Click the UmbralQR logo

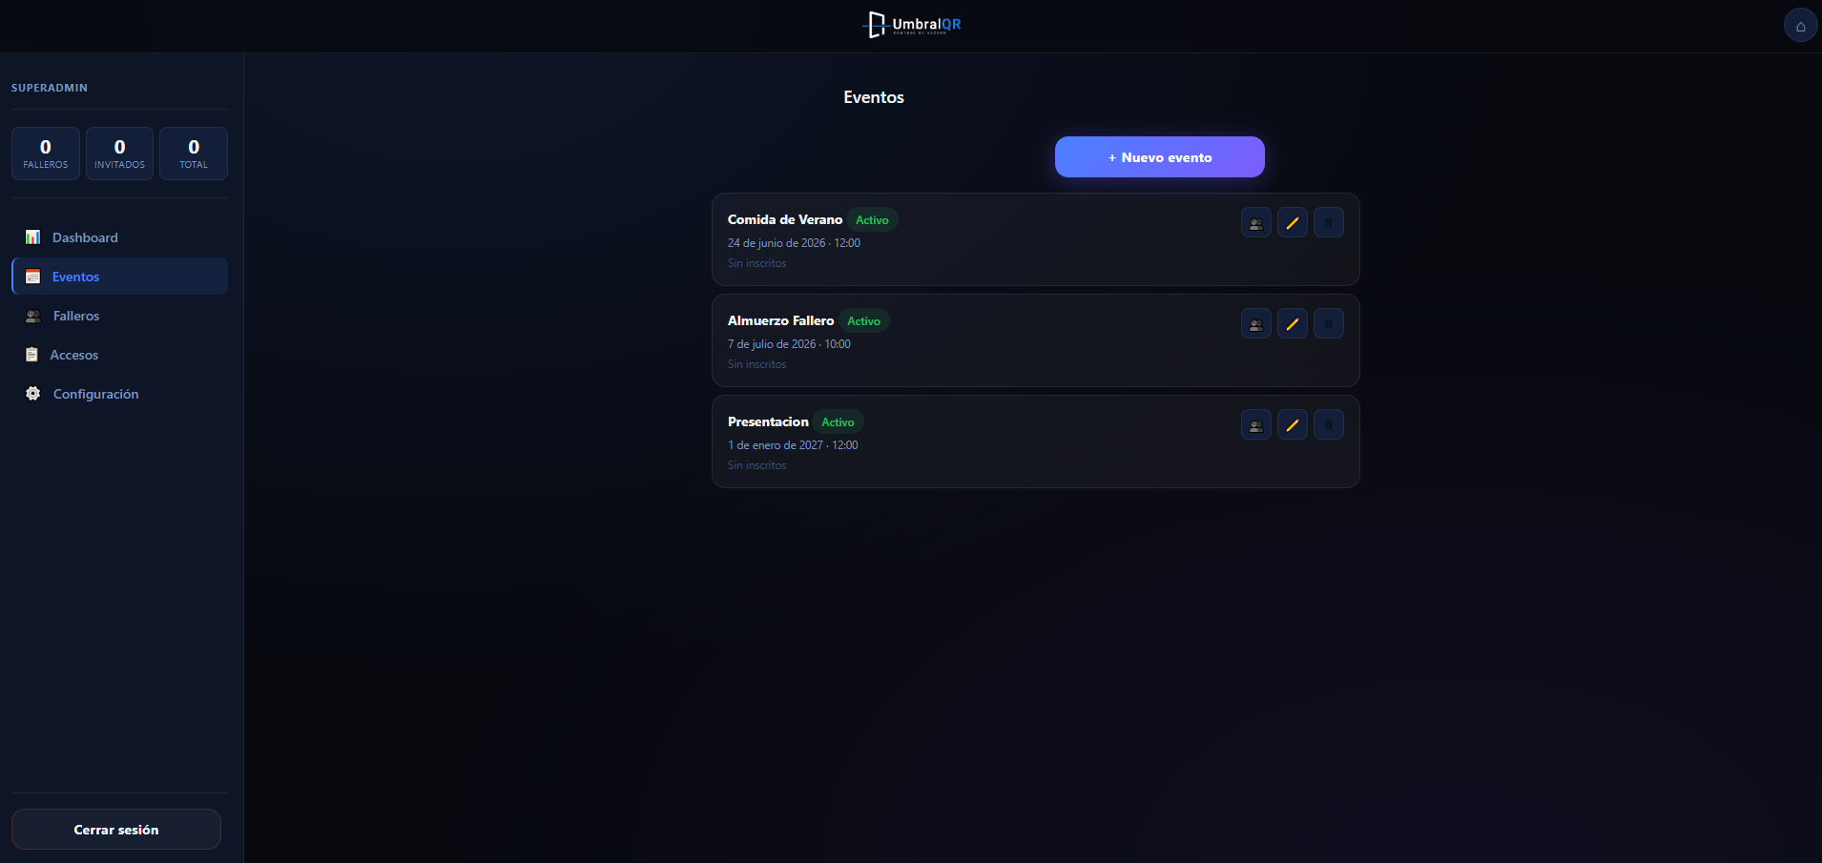(x=912, y=25)
